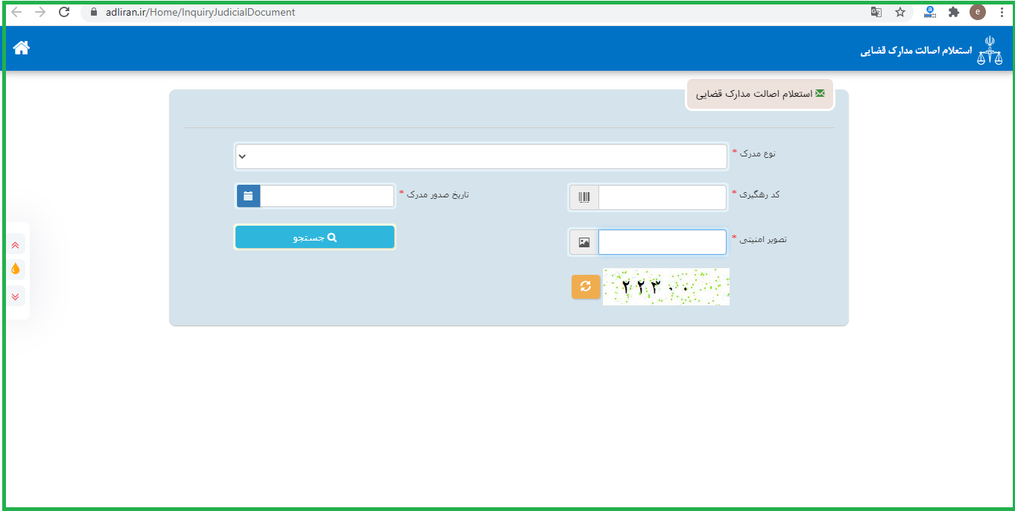1015x511 pixels.
Task: Focus the کد رهگیری input field
Action: click(x=662, y=197)
